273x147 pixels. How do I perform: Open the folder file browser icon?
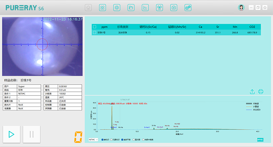131,8
